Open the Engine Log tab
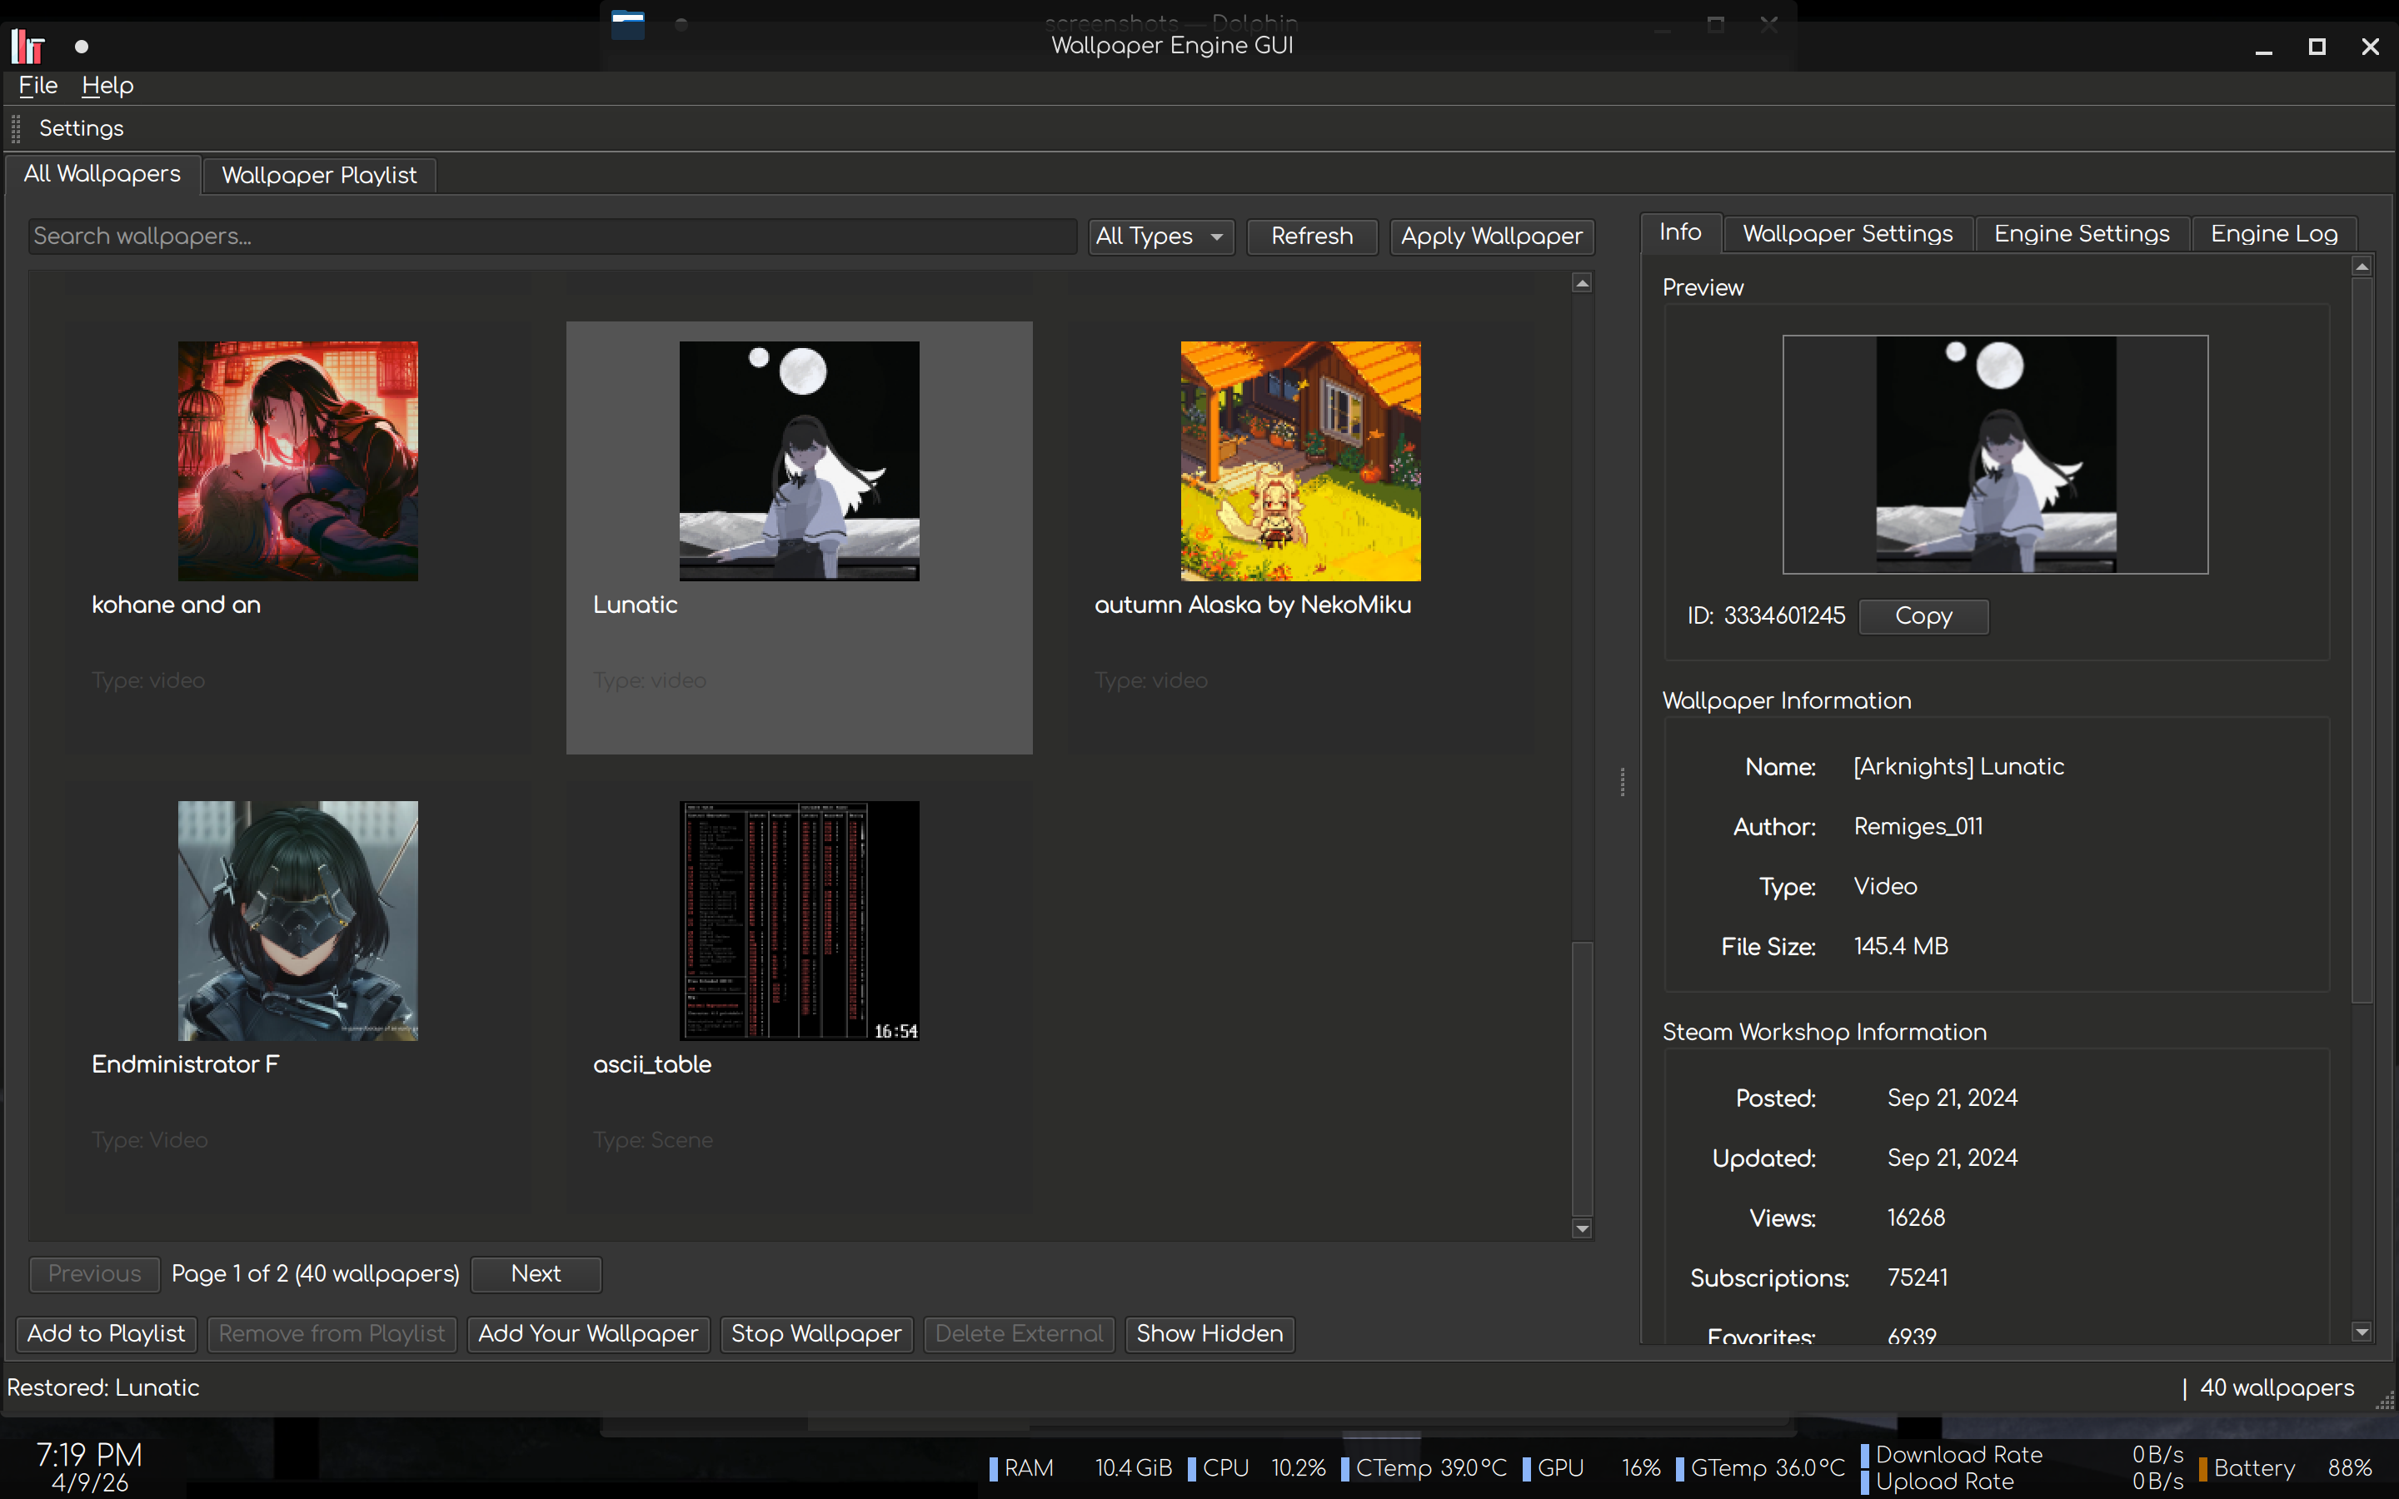 click(x=2274, y=234)
